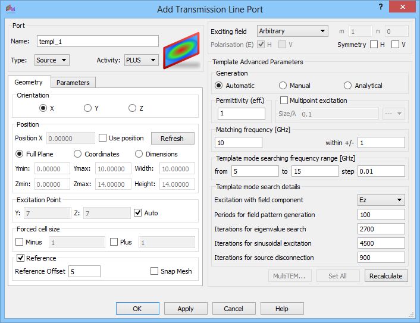Image resolution: width=420 pixels, height=323 pixels.
Task: Enable the Snap Mesh checkbox
Action: [x=155, y=271]
